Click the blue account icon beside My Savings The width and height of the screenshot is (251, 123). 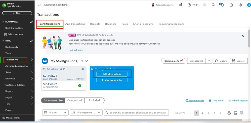(45, 61)
